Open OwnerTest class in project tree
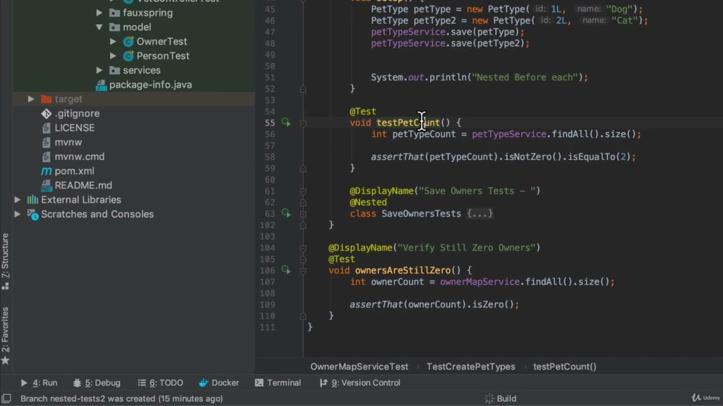Viewport: 723px width, 406px height. click(x=162, y=41)
